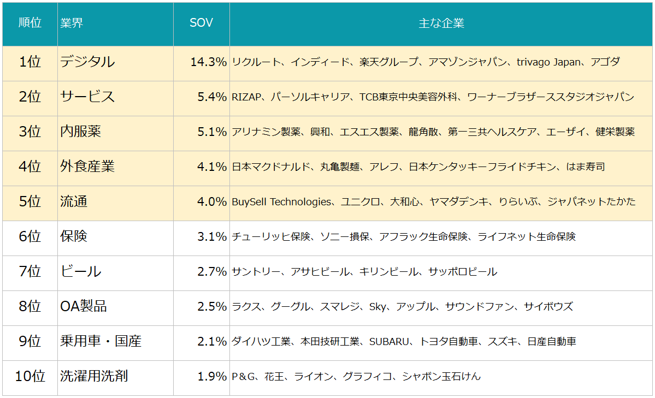
Task: Click the サービス industry cell
Action: (115, 99)
